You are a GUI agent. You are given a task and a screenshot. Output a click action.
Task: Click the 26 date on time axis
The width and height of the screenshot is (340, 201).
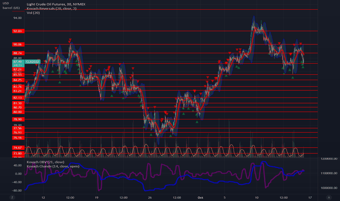point(150,197)
